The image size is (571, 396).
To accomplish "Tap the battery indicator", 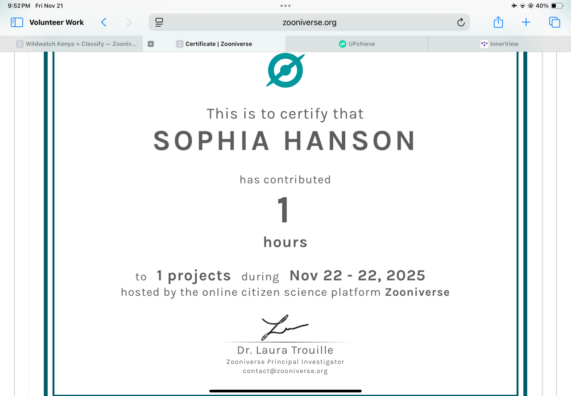I will [557, 6].
